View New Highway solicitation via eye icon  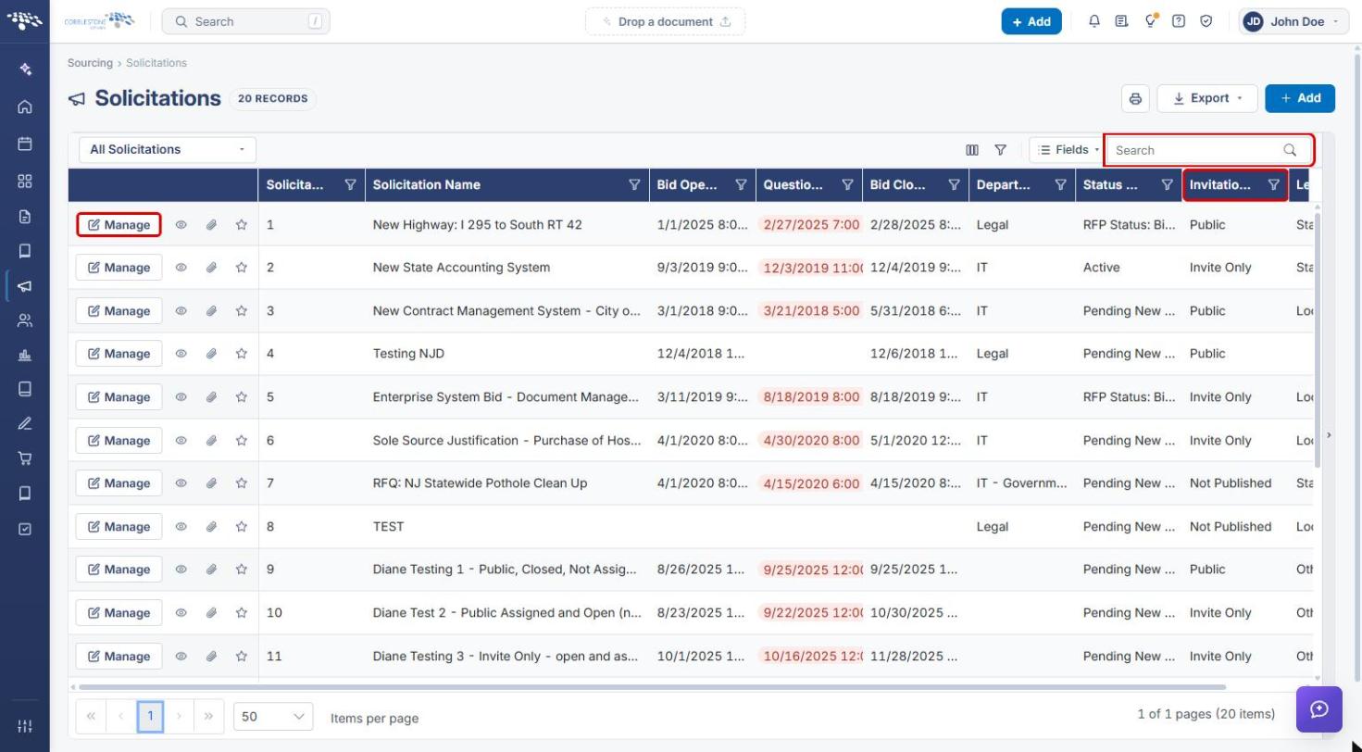[181, 225]
